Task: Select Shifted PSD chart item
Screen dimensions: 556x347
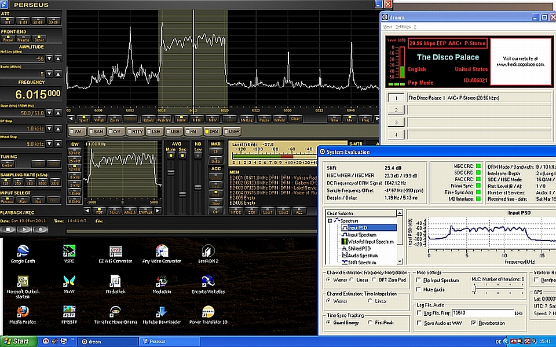Action: [356, 249]
